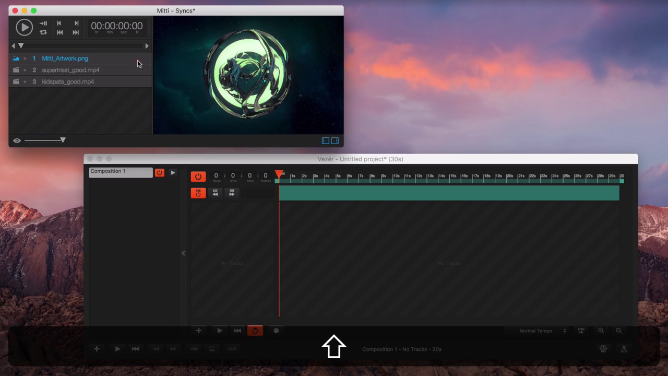
Task: Go to the next CUE in Vezér
Action: tap(232, 193)
